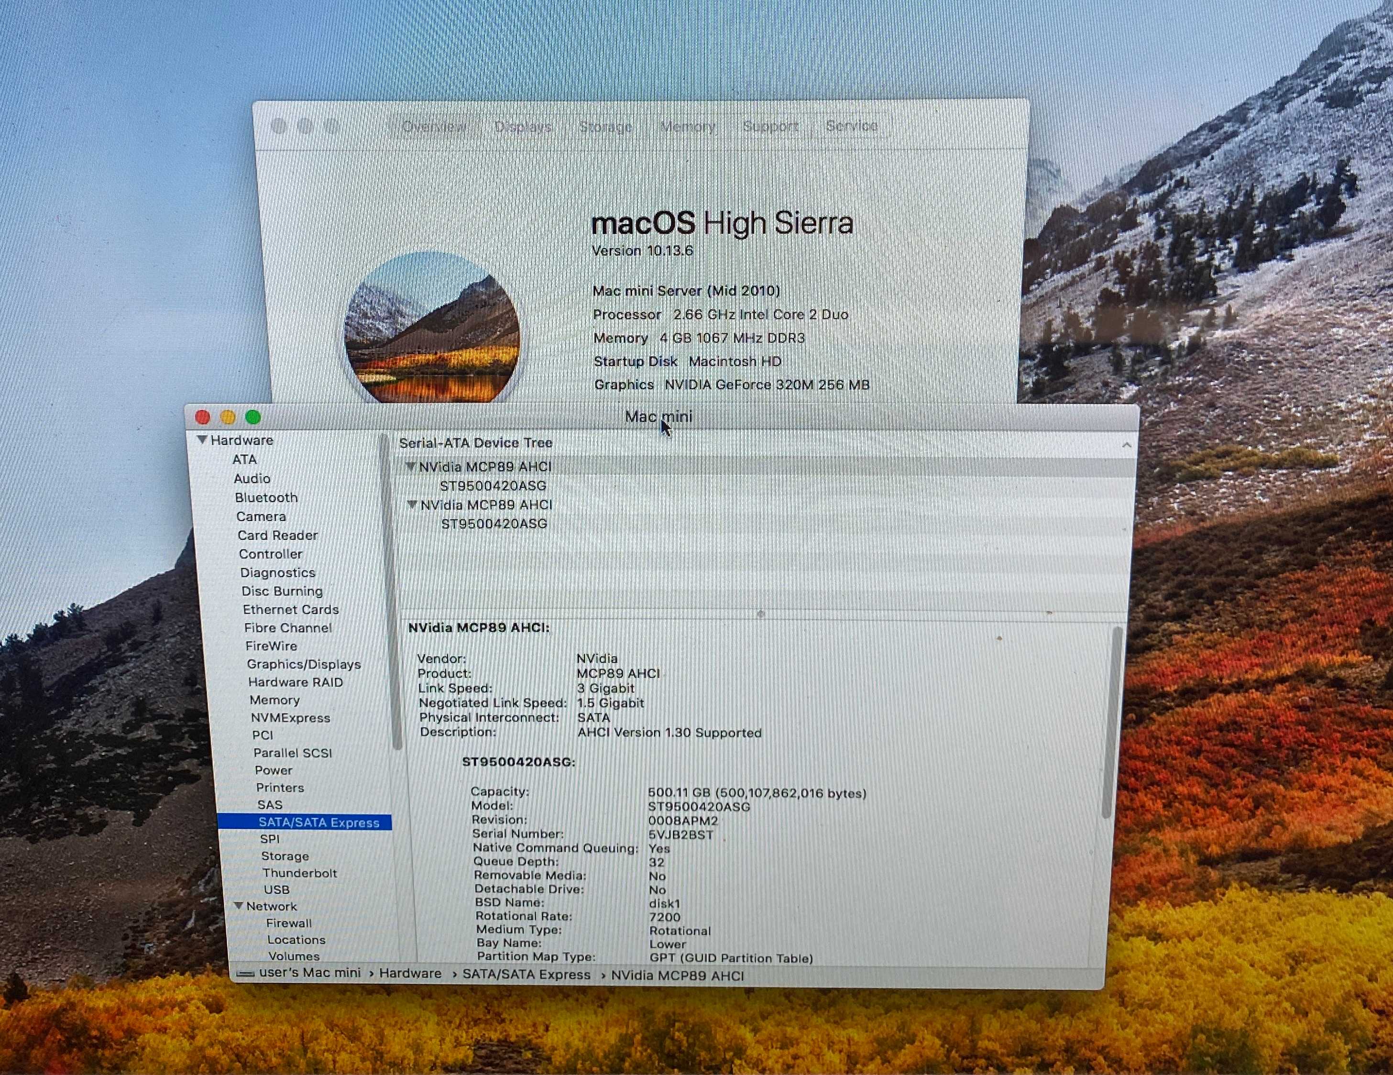Open Parallel SCSI entry

(x=293, y=753)
